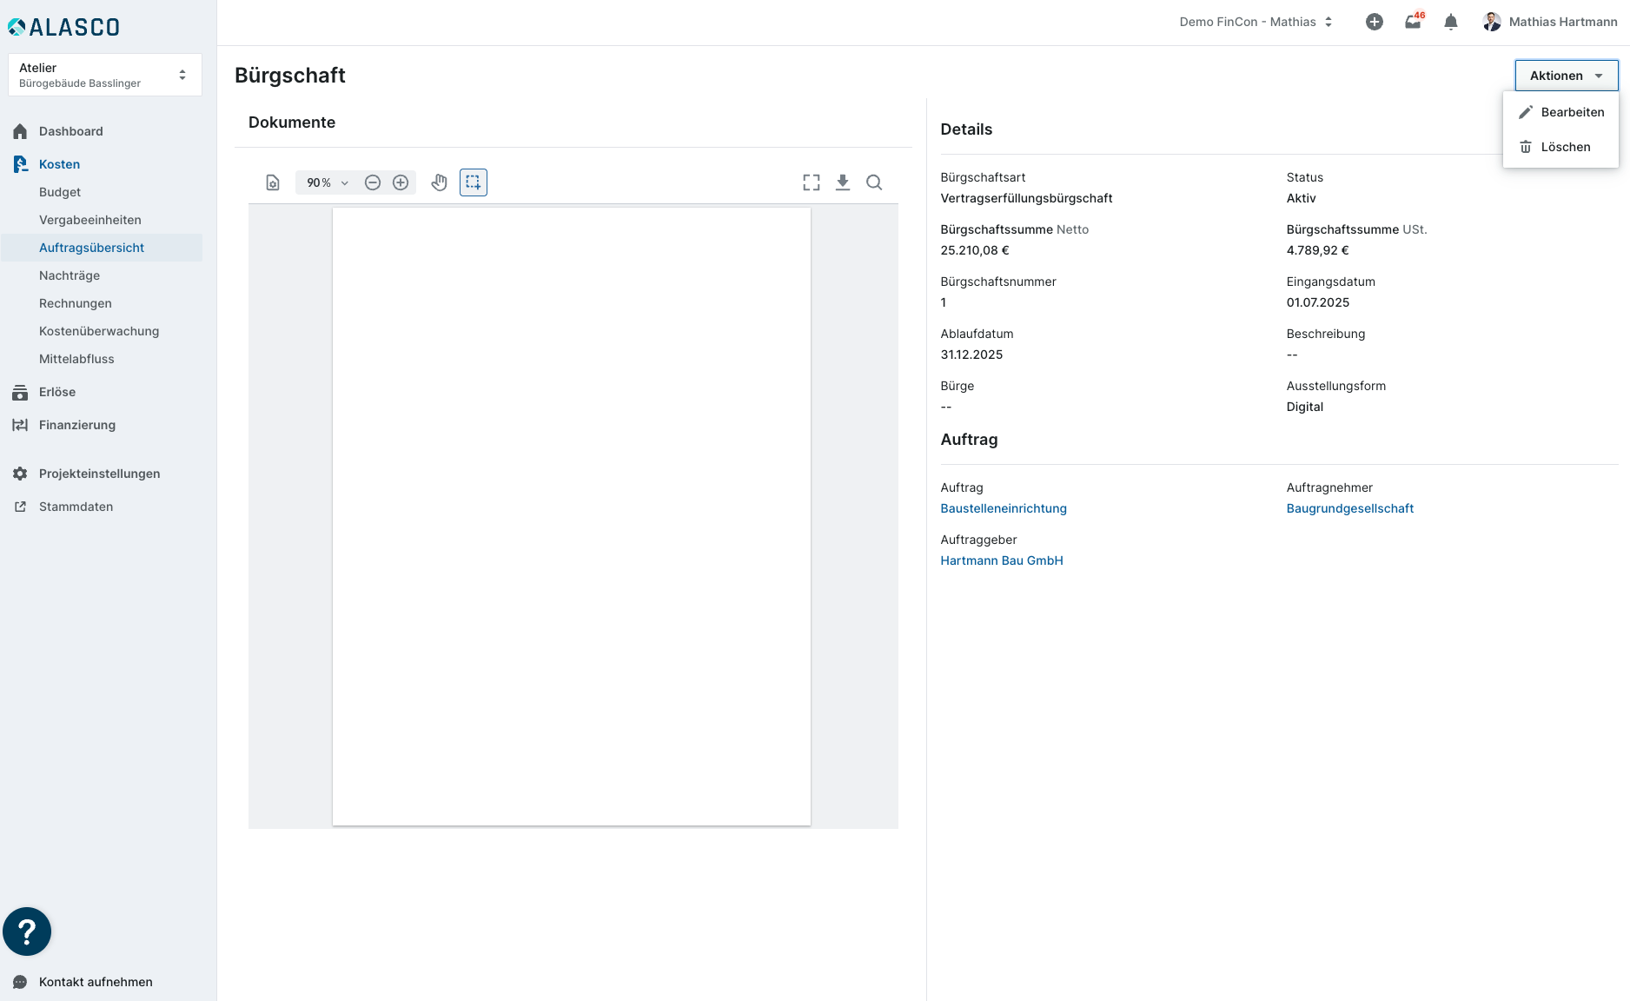Open the Atelier project selector
Screen dimensions: 1630x1001
point(104,75)
